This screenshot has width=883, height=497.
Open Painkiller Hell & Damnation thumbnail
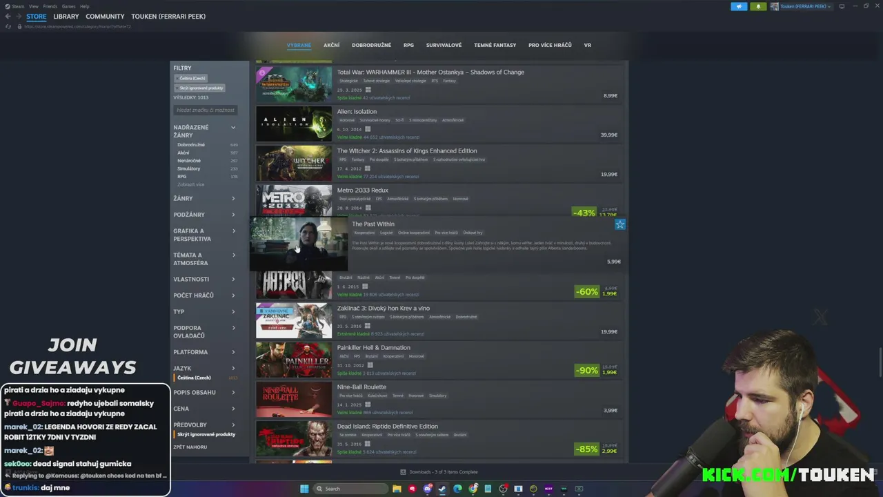point(294,360)
